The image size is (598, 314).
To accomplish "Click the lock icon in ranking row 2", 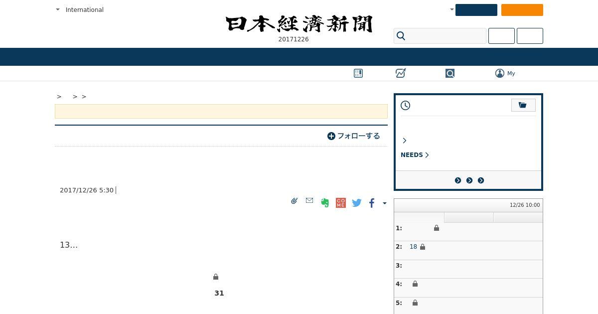I will point(423,247).
